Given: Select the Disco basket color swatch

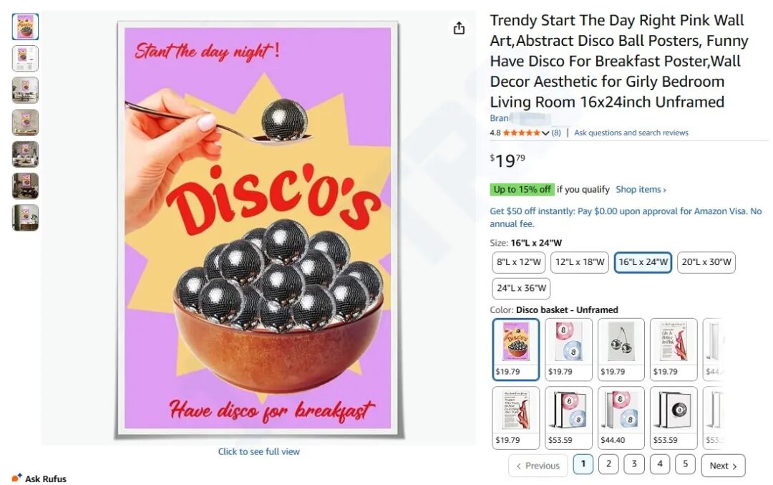Looking at the screenshot, I should [515, 349].
